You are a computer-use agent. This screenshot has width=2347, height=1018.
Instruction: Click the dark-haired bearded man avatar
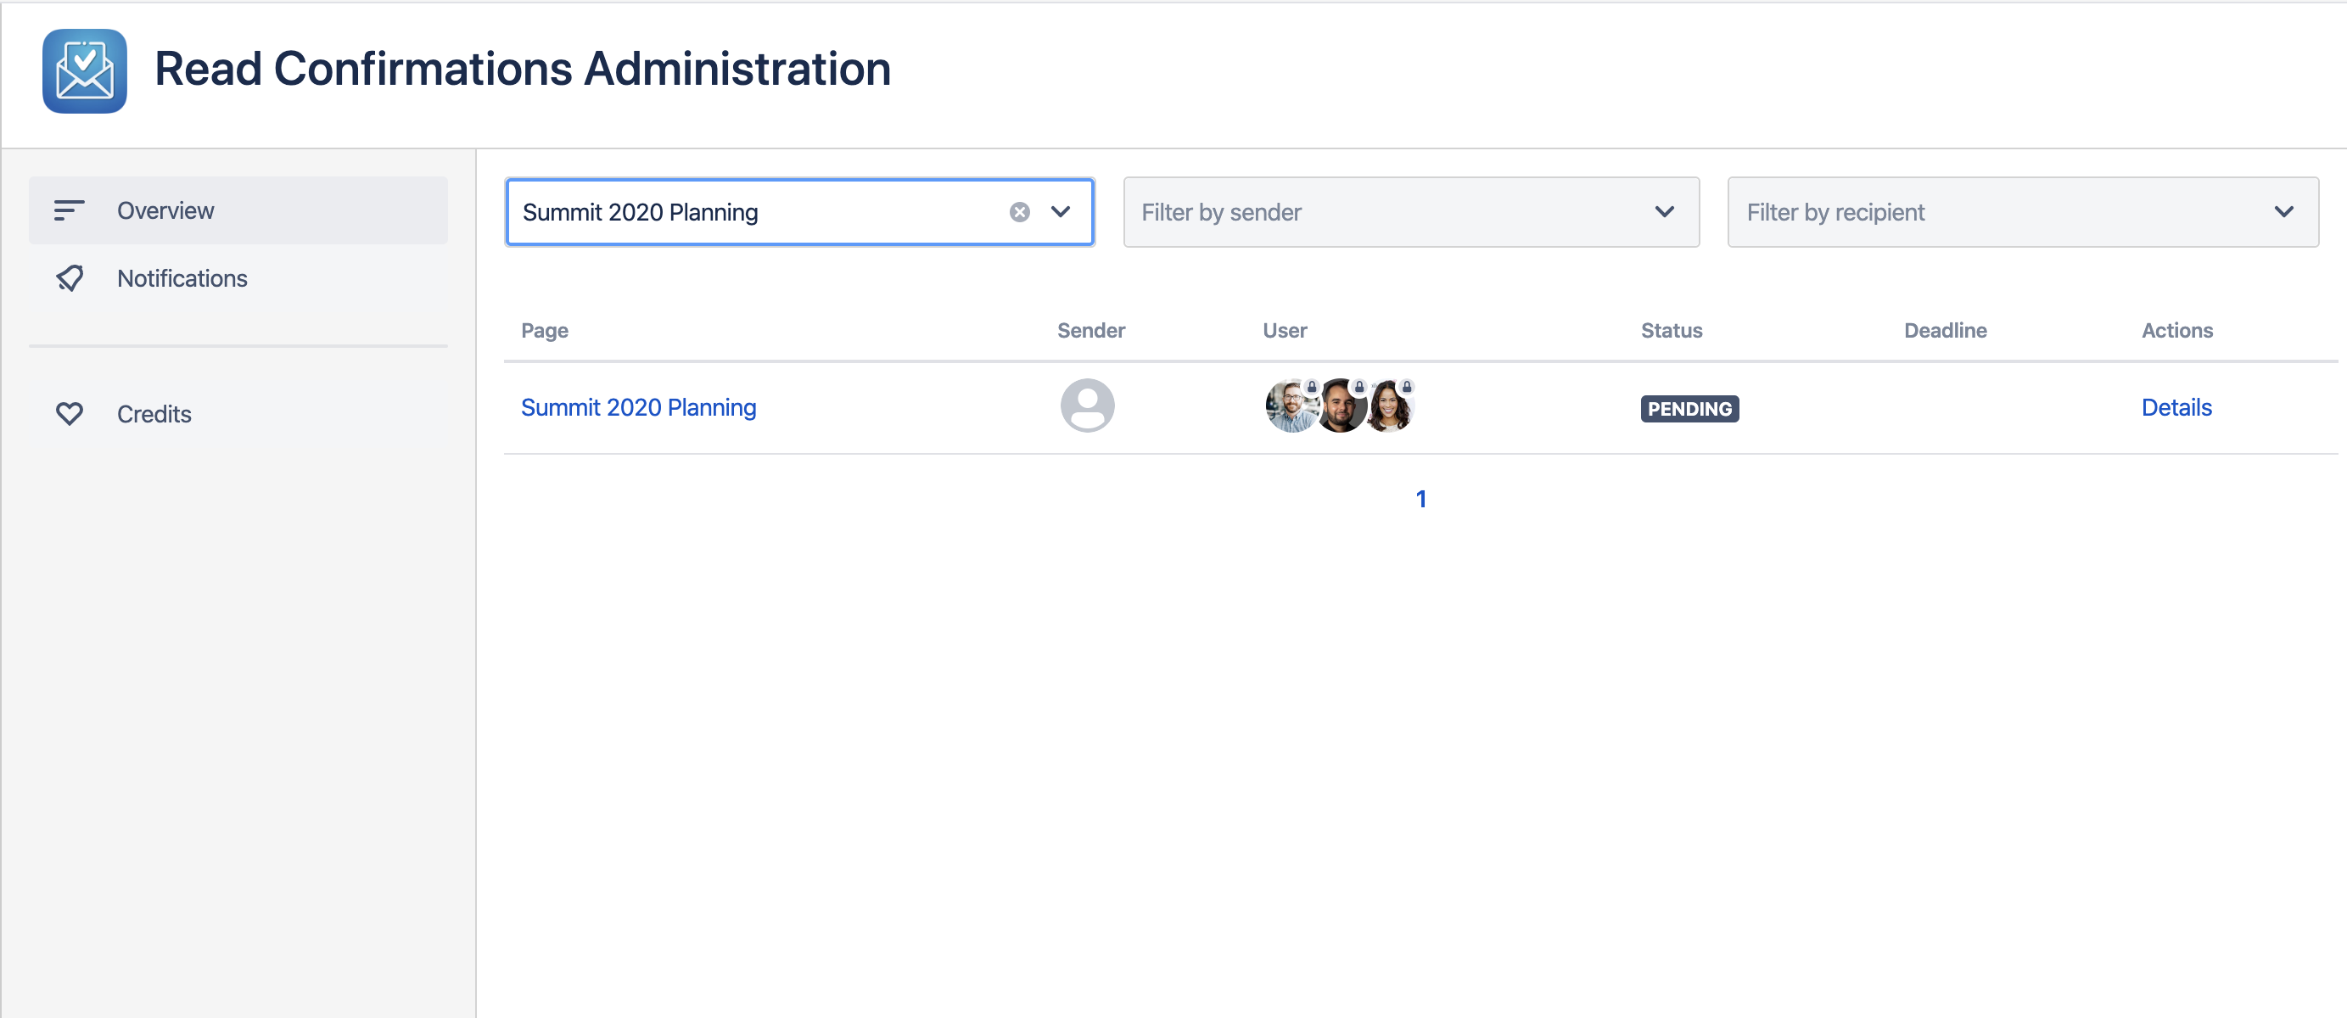[1340, 407]
